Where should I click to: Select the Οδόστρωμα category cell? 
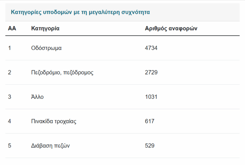(46, 48)
